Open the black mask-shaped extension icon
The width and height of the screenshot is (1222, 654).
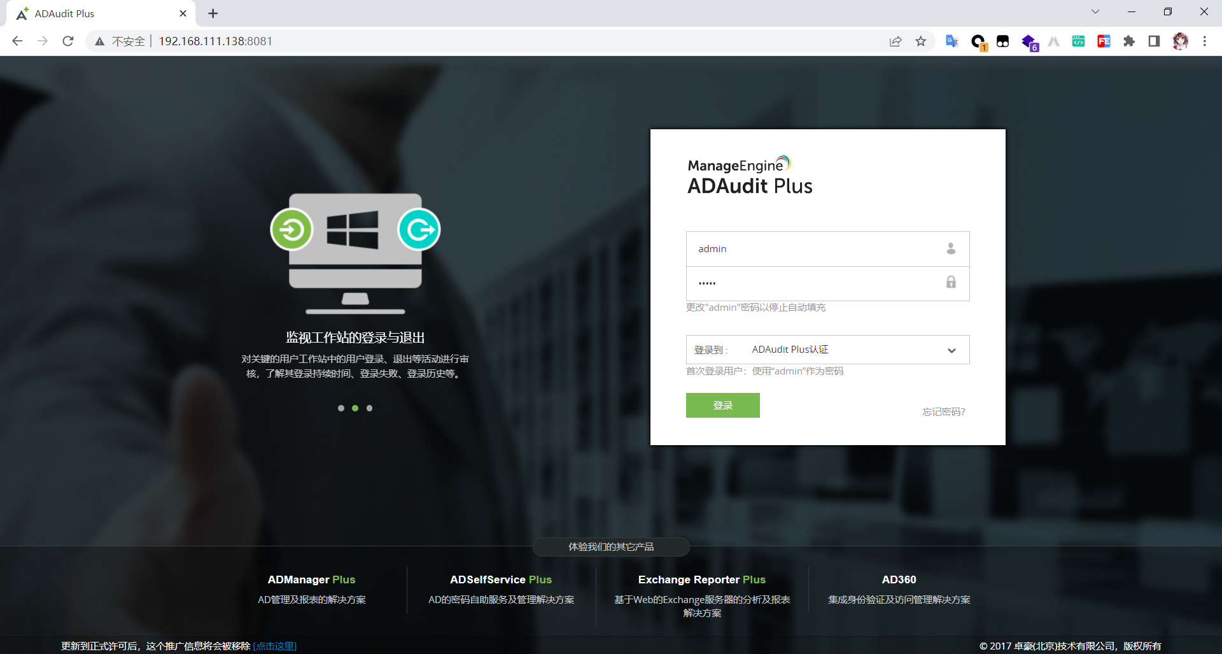click(1002, 41)
